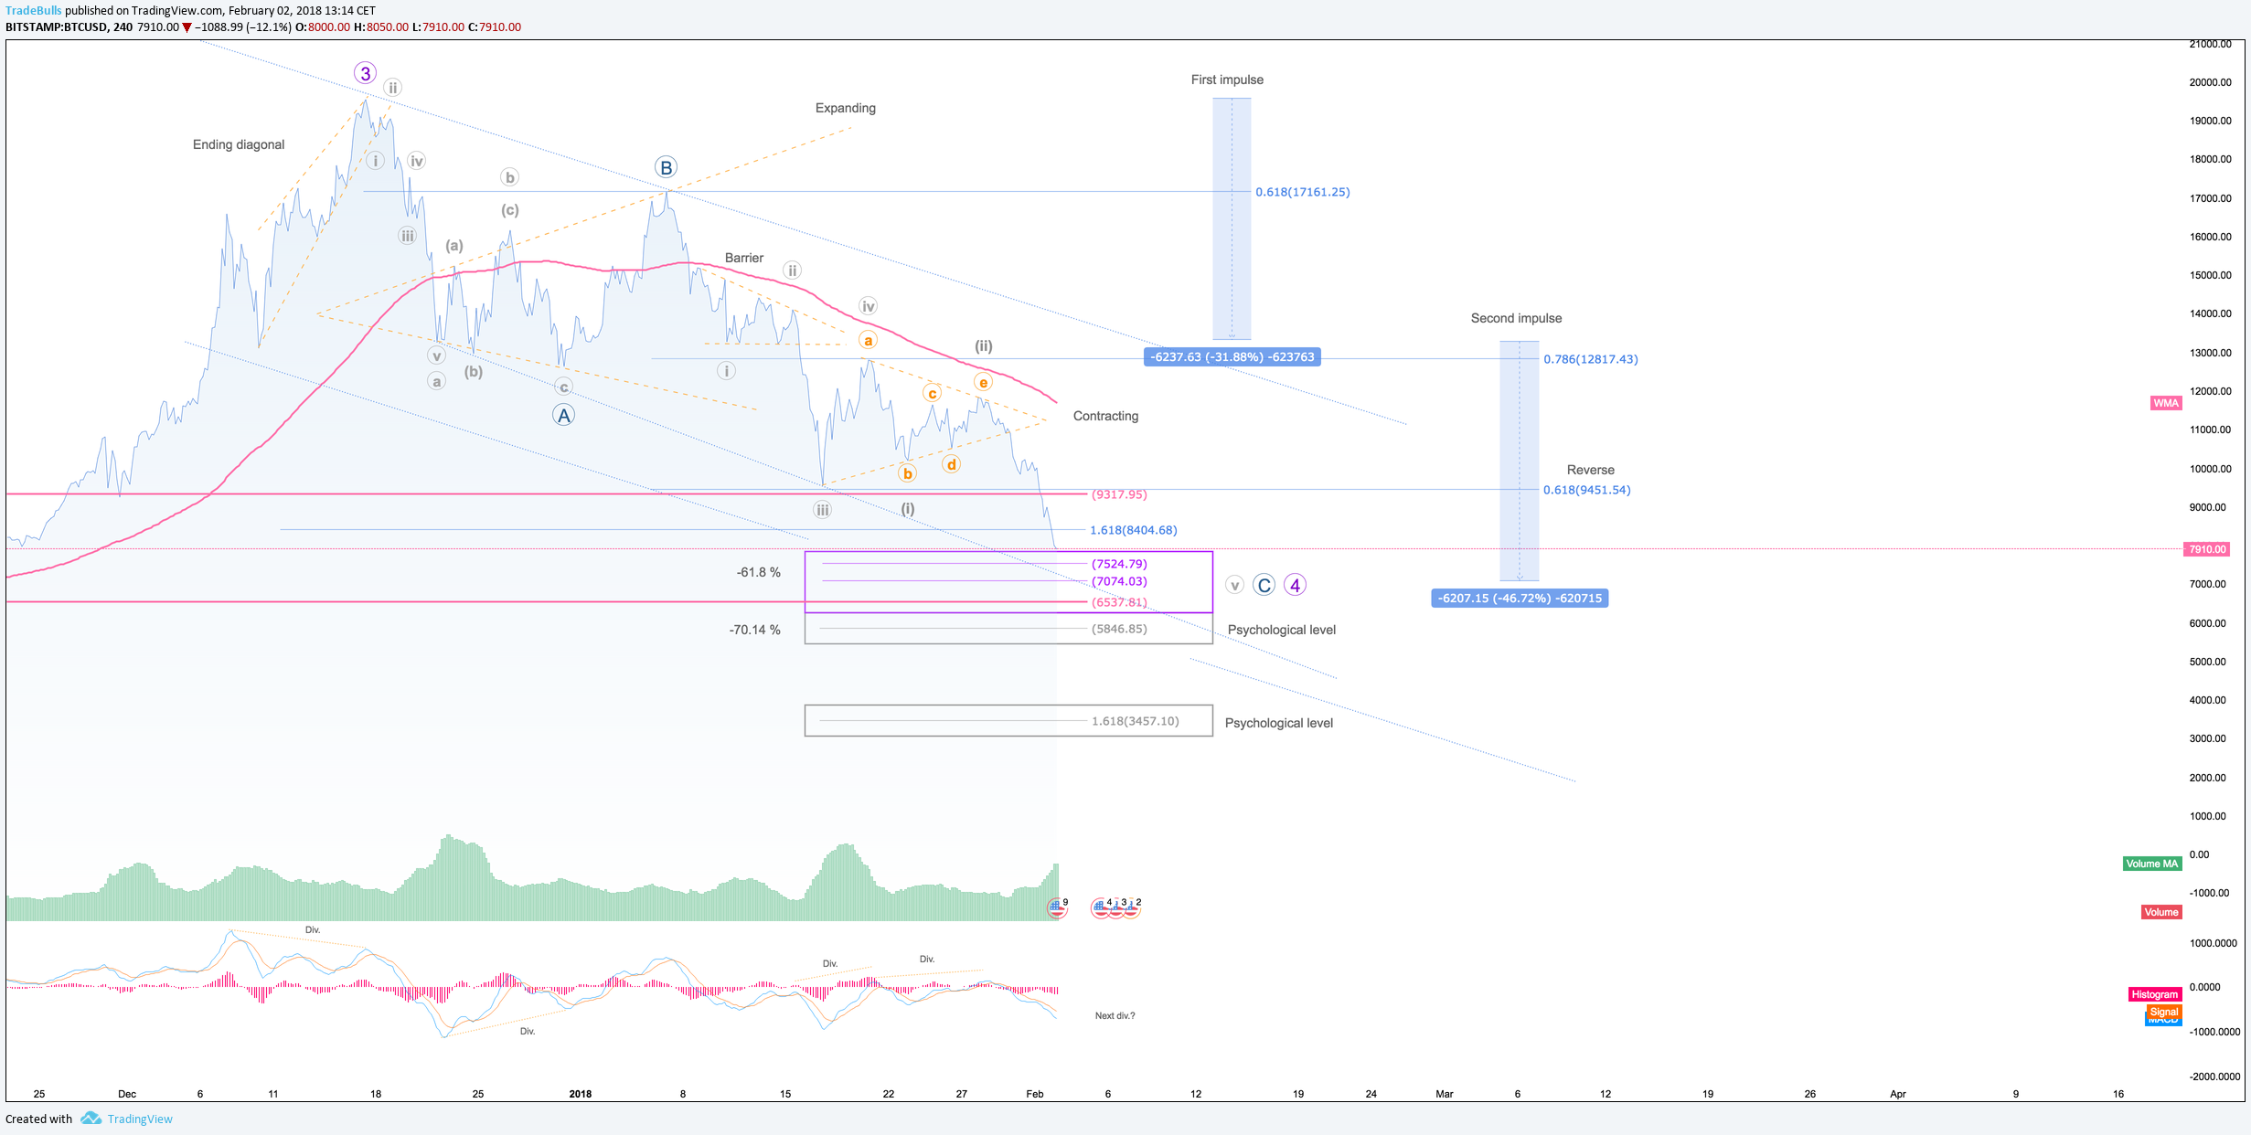Click the gray circled v label near C

(1234, 585)
